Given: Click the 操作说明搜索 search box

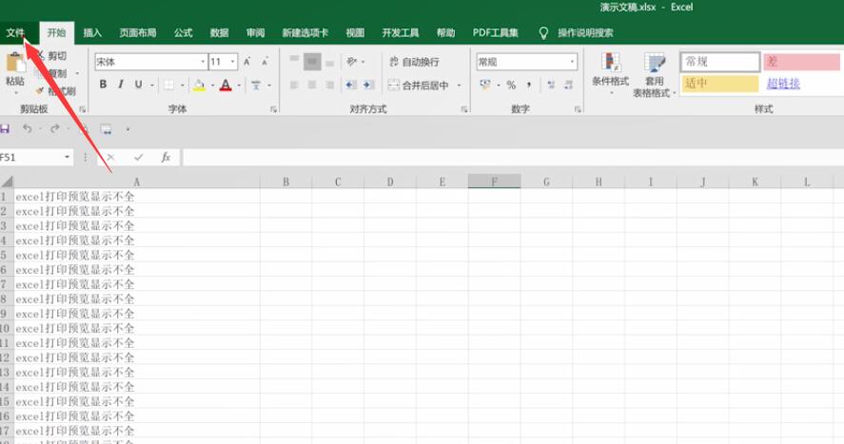Looking at the screenshot, I should 585,32.
